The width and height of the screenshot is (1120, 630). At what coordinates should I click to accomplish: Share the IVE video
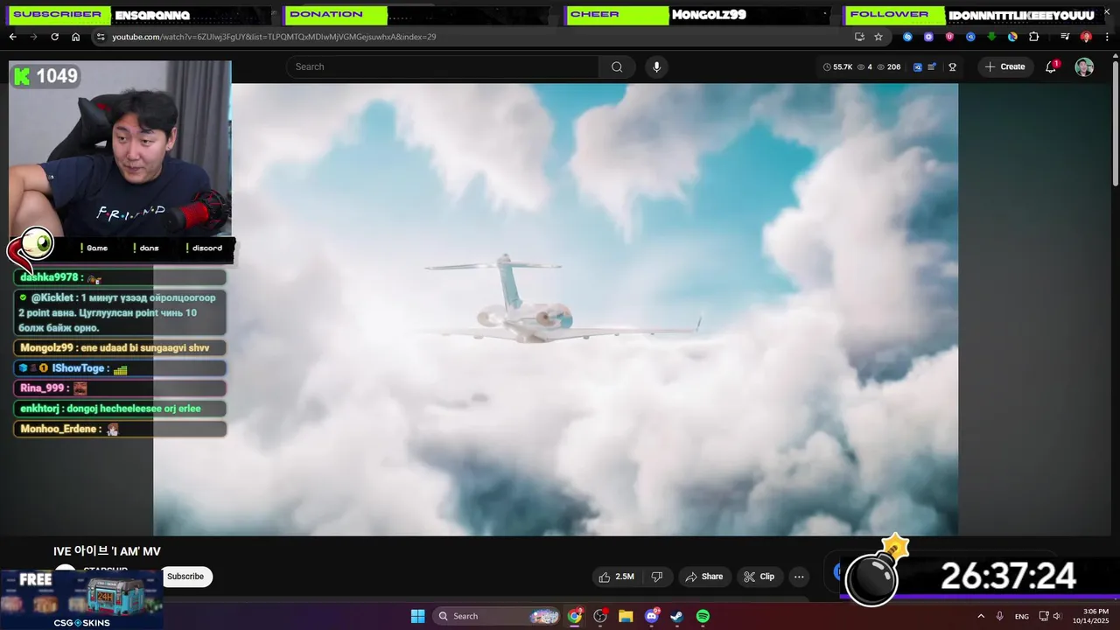pyautogui.click(x=704, y=577)
